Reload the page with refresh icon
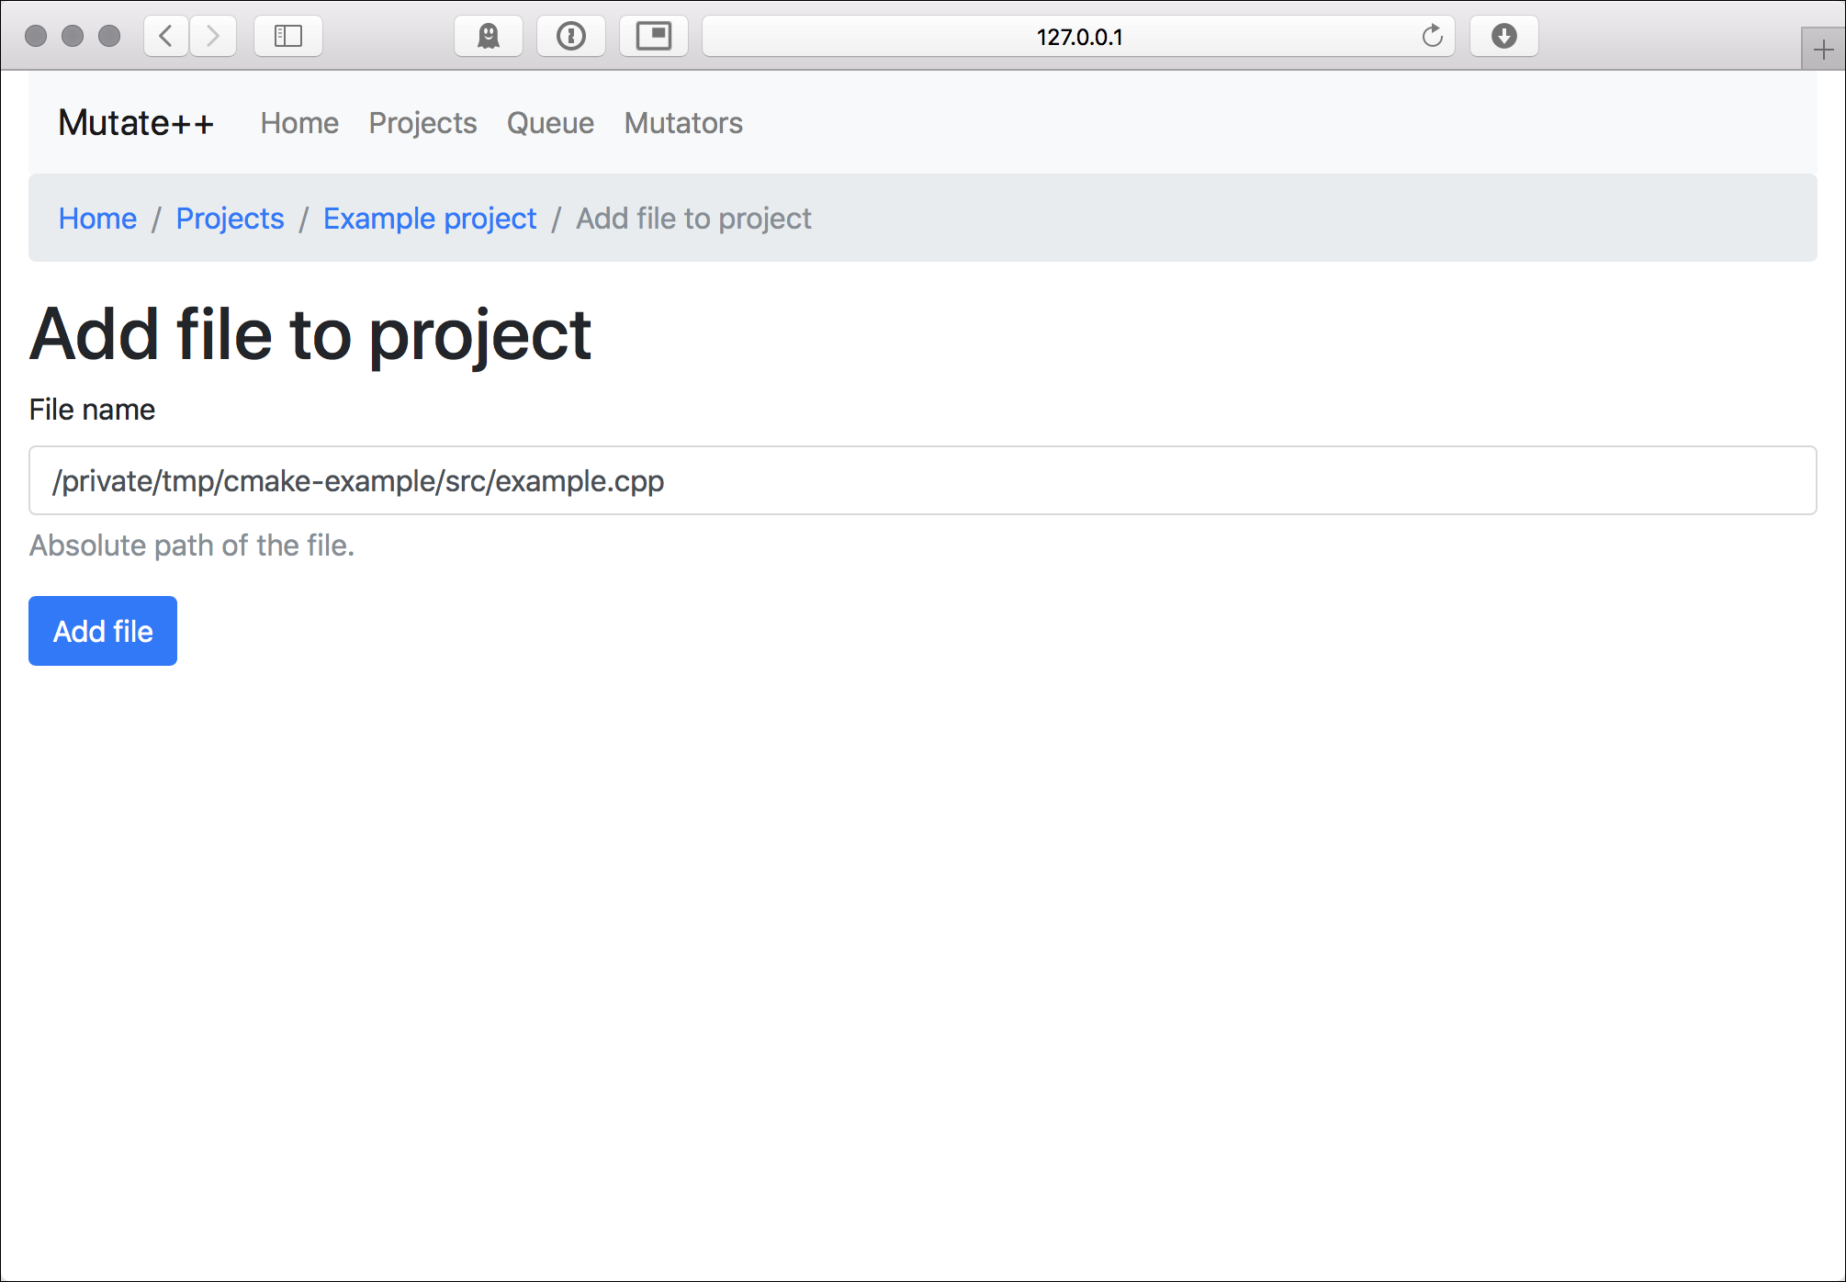This screenshot has height=1282, width=1846. click(1432, 37)
